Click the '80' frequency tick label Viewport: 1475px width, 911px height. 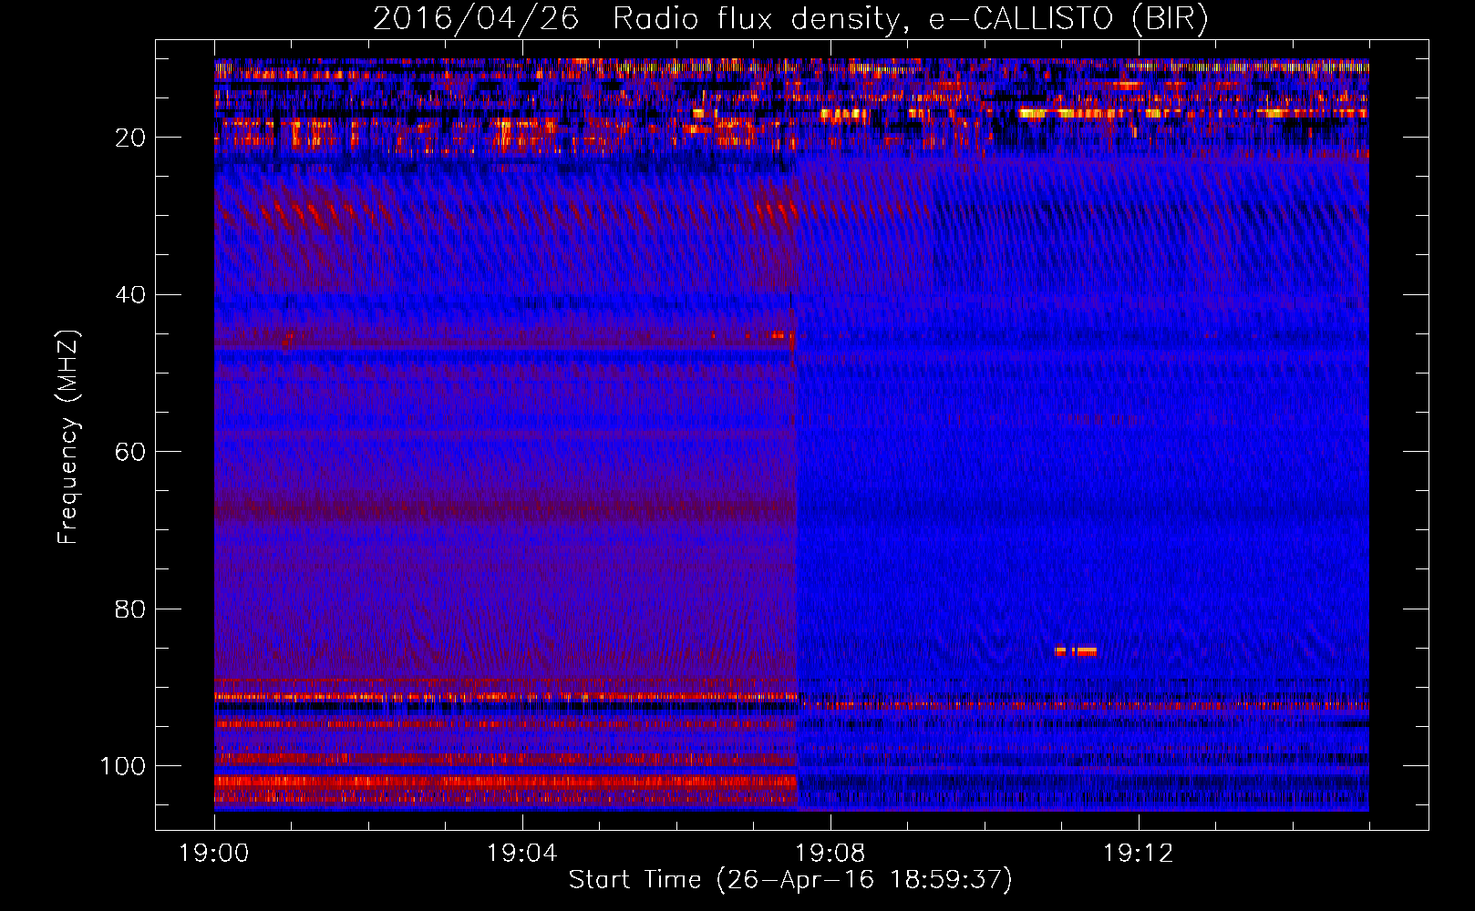pyautogui.click(x=130, y=609)
